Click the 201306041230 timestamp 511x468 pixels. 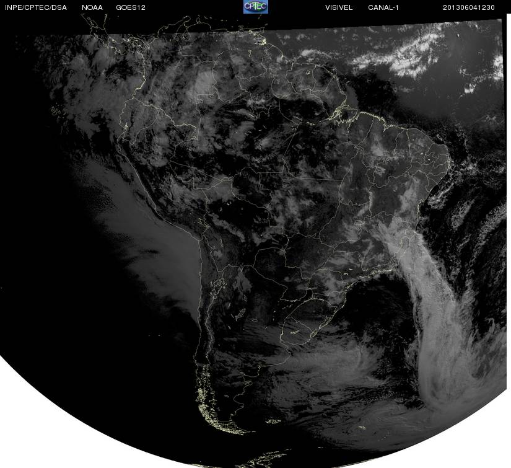469,7
